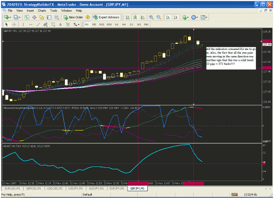Toggle the Market Watch window icon
The height and width of the screenshot is (198, 274).
tap(27, 17)
